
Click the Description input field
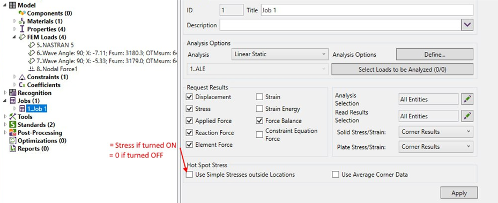coord(340,25)
